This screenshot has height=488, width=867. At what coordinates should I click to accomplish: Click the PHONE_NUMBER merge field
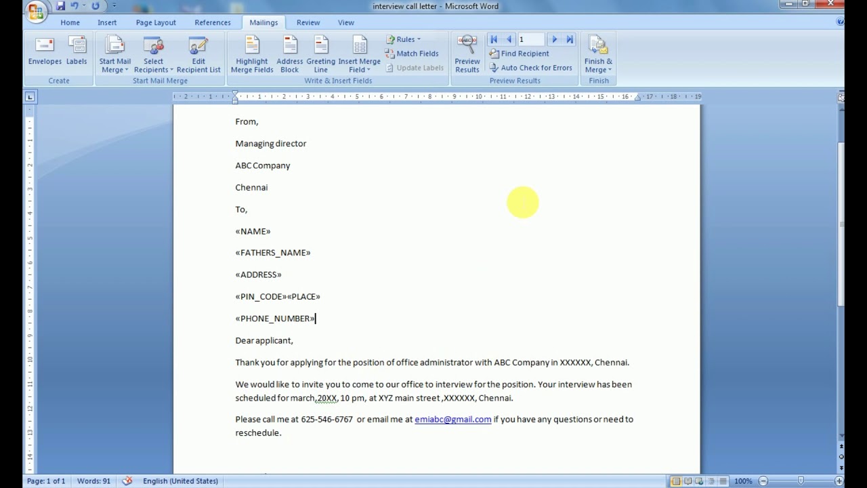(x=275, y=319)
